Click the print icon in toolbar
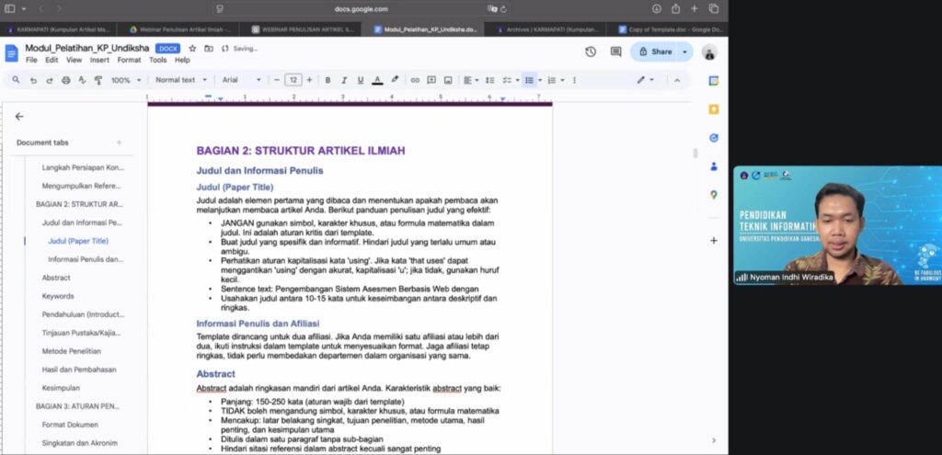The height and width of the screenshot is (455, 942). [65, 80]
